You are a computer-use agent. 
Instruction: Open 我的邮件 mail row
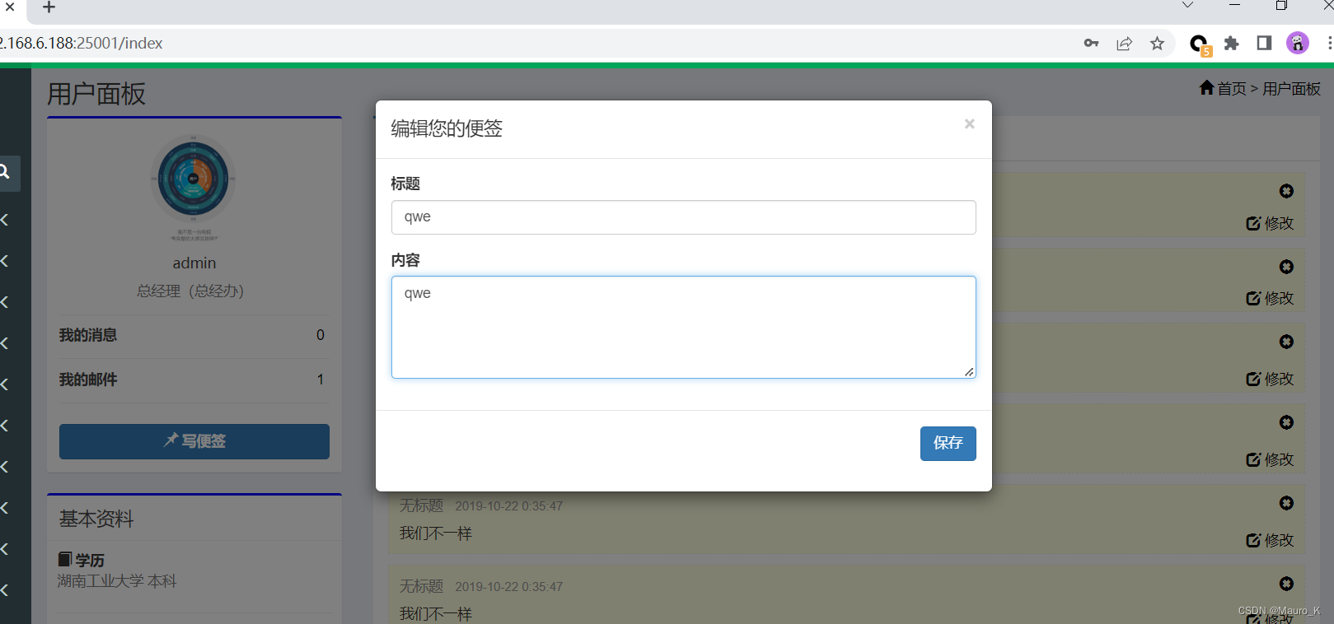tap(194, 380)
